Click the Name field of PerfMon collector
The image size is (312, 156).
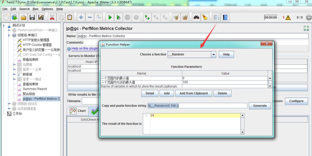pyautogui.click(x=193, y=36)
